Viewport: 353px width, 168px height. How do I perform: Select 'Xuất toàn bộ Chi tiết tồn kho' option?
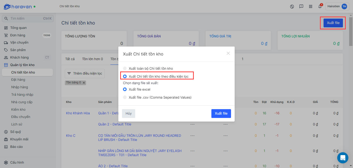pos(125,68)
